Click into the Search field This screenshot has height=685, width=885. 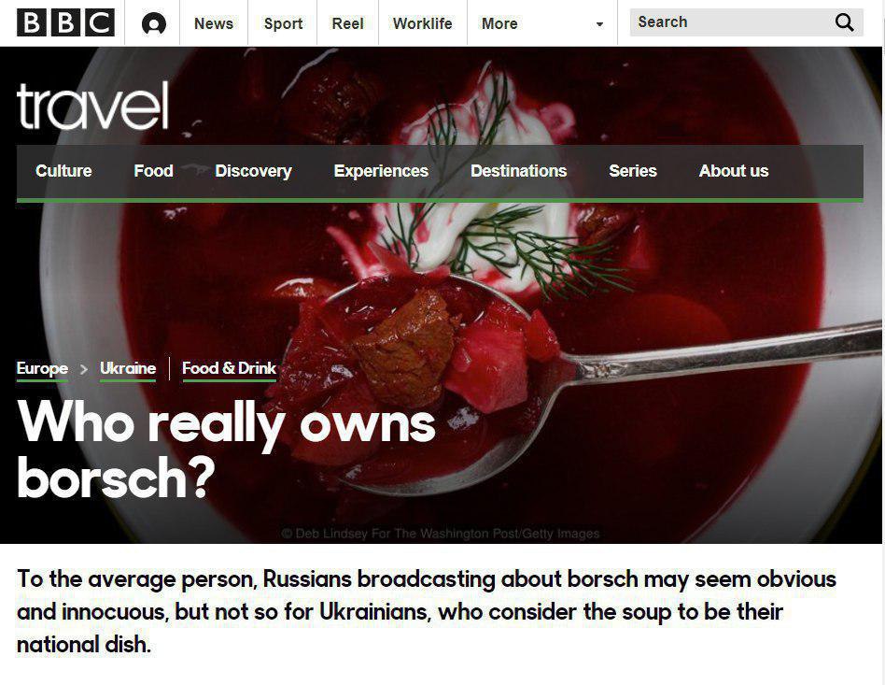[x=731, y=22]
